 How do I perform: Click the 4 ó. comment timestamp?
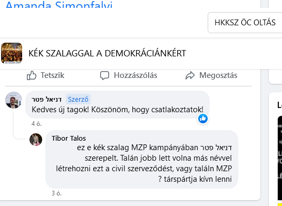(x=36, y=124)
